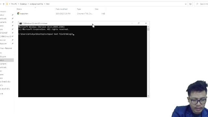Click the cmd.exe scrollbar up arrow
Viewport: 208px width, 117px height.
click(x=148, y=27)
